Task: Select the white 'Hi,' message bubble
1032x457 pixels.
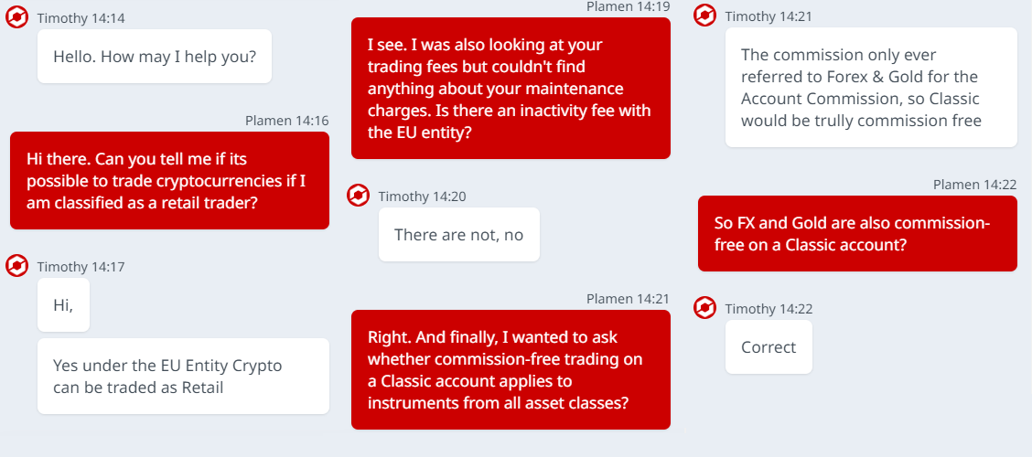Action: tap(63, 305)
